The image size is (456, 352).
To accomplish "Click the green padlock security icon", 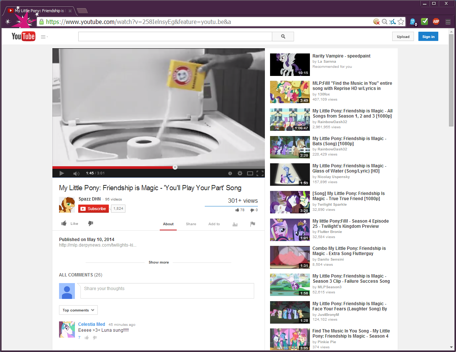I will coord(41,22).
